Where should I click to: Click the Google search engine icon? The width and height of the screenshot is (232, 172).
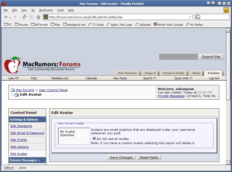coord(198,17)
